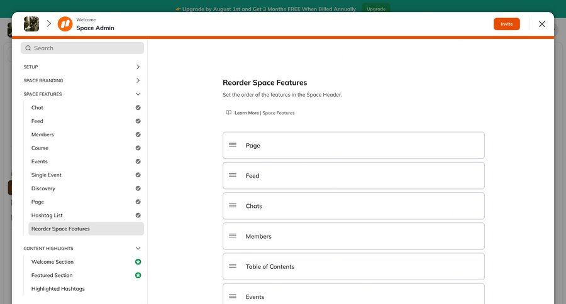Click the drag handle icon on Events row
The height and width of the screenshot is (304, 566).
[x=233, y=296]
